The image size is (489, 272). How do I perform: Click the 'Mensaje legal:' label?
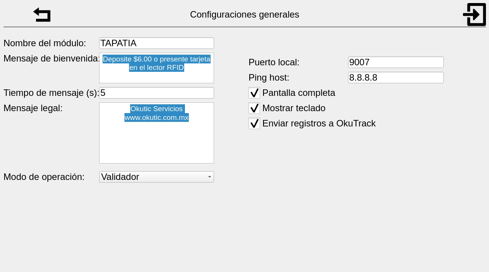pyautogui.click(x=33, y=108)
